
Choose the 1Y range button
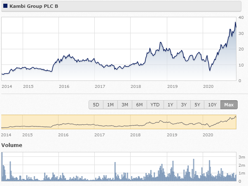click(x=170, y=105)
